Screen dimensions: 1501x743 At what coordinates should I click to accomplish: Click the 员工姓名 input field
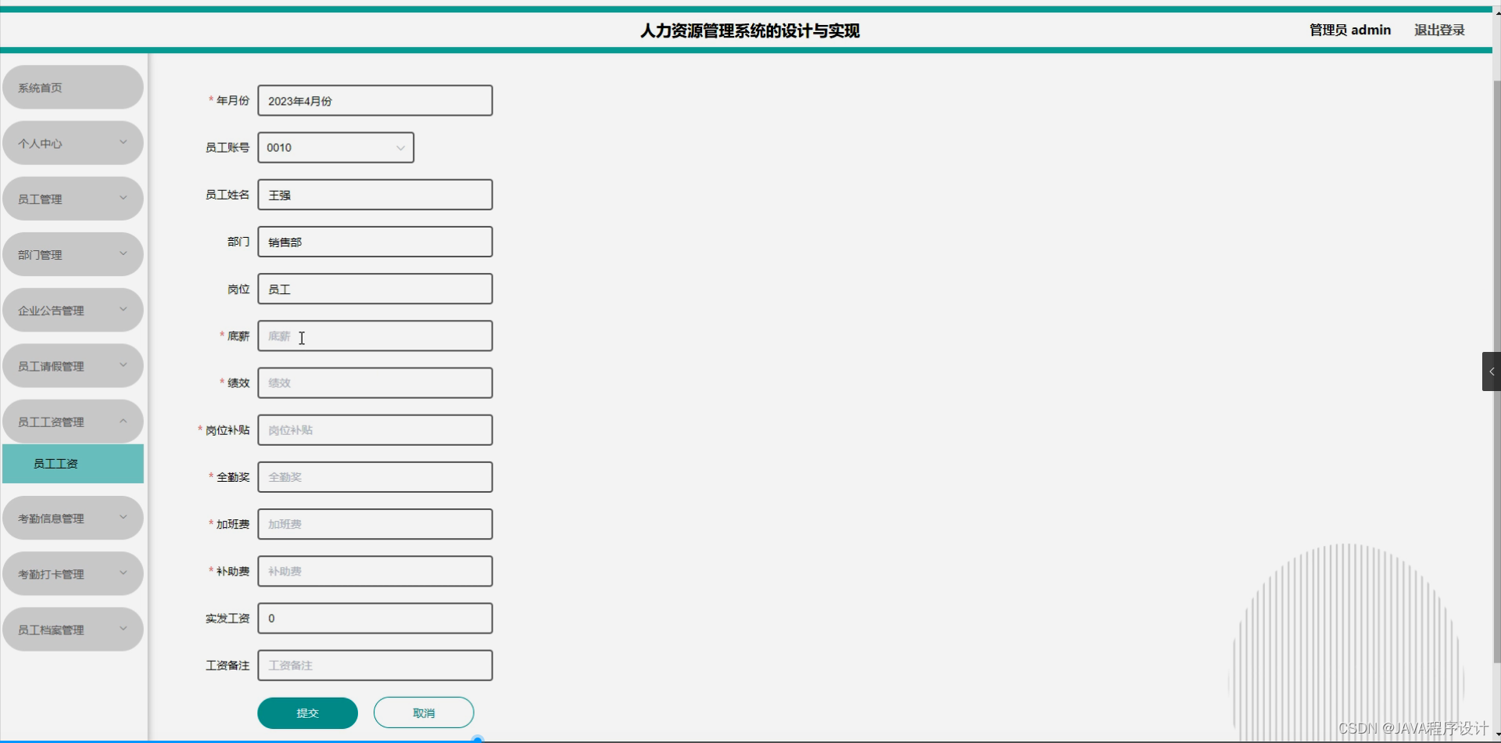(375, 195)
